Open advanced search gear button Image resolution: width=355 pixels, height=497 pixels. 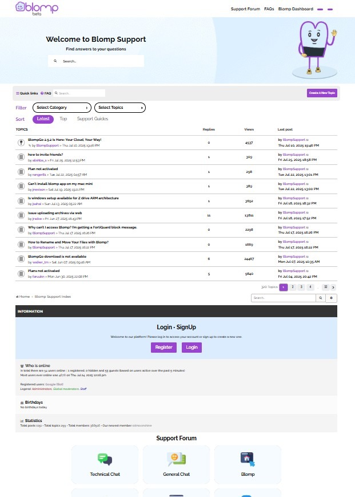tap(331, 298)
